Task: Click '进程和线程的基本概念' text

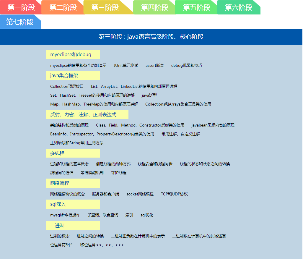Action: coord(69,164)
